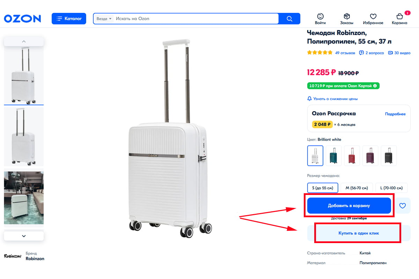Image resolution: width=419 pixels, height=279 pixels.
Task: Select size M (56-70 см)
Action: coord(357,188)
